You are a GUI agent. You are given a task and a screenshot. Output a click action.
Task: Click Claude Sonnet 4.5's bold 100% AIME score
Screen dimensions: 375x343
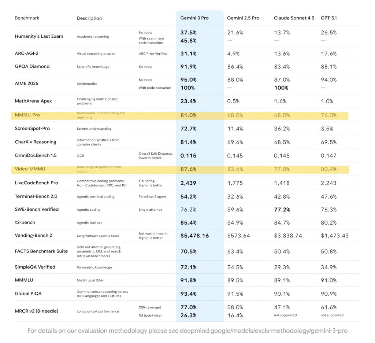click(x=281, y=88)
